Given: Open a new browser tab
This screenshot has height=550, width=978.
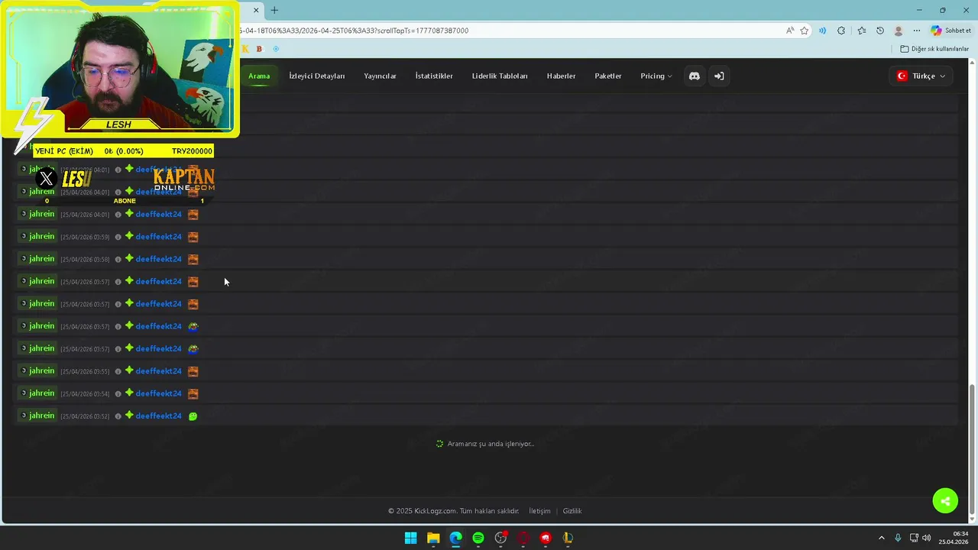Looking at the screenshot, I should pyautogui.click(x=274, y=10).
